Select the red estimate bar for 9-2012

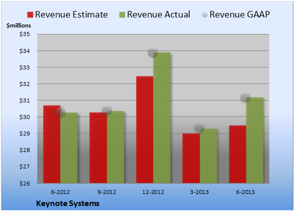pos(98,148)
